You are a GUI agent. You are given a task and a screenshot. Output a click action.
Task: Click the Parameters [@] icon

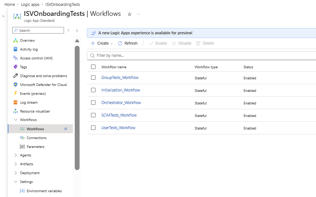(22, 146)
